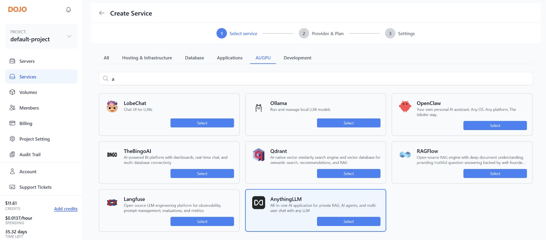Click the Servers sidebar icon
The height and width of the screenshot is (240, 546).
point(12,61)
